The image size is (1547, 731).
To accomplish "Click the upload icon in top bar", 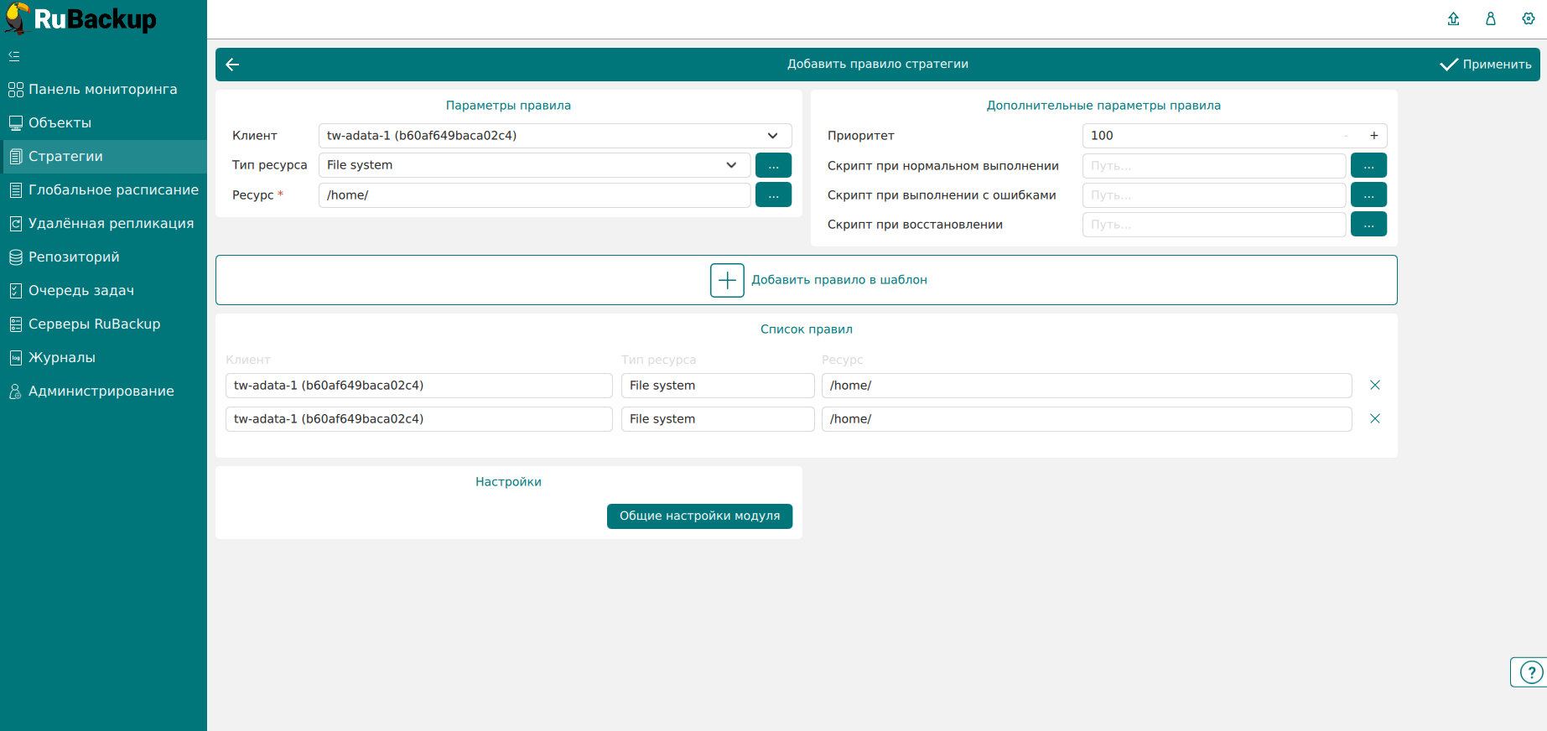I will point(1453,18).
